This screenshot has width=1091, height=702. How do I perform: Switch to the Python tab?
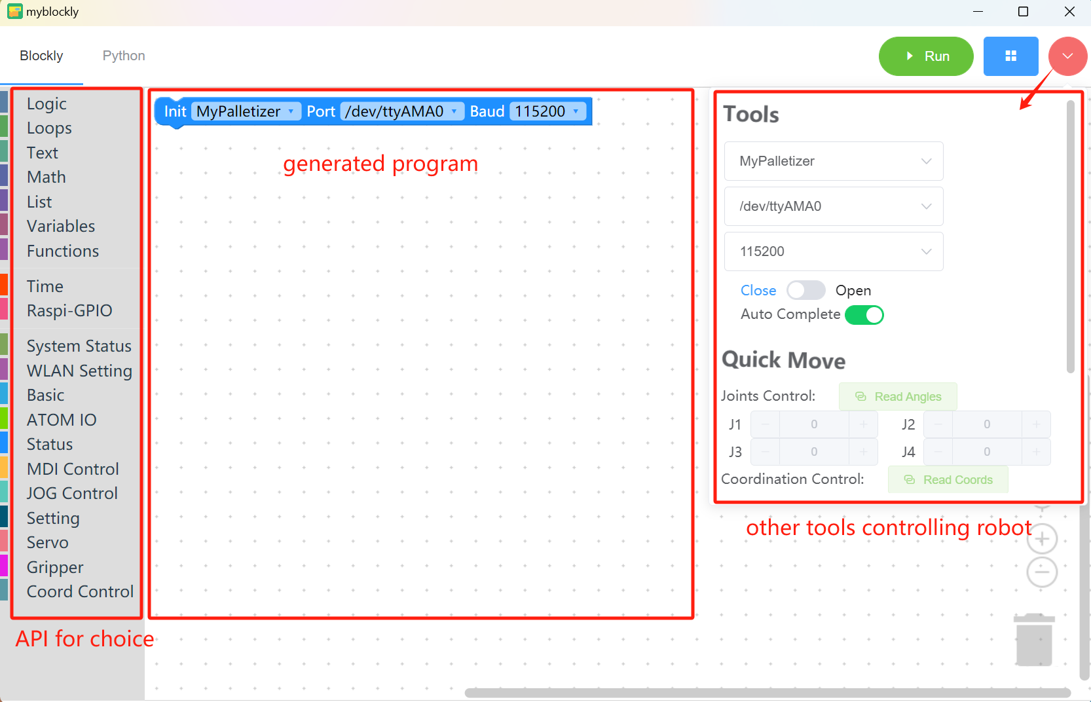click(x=124, y=56)
